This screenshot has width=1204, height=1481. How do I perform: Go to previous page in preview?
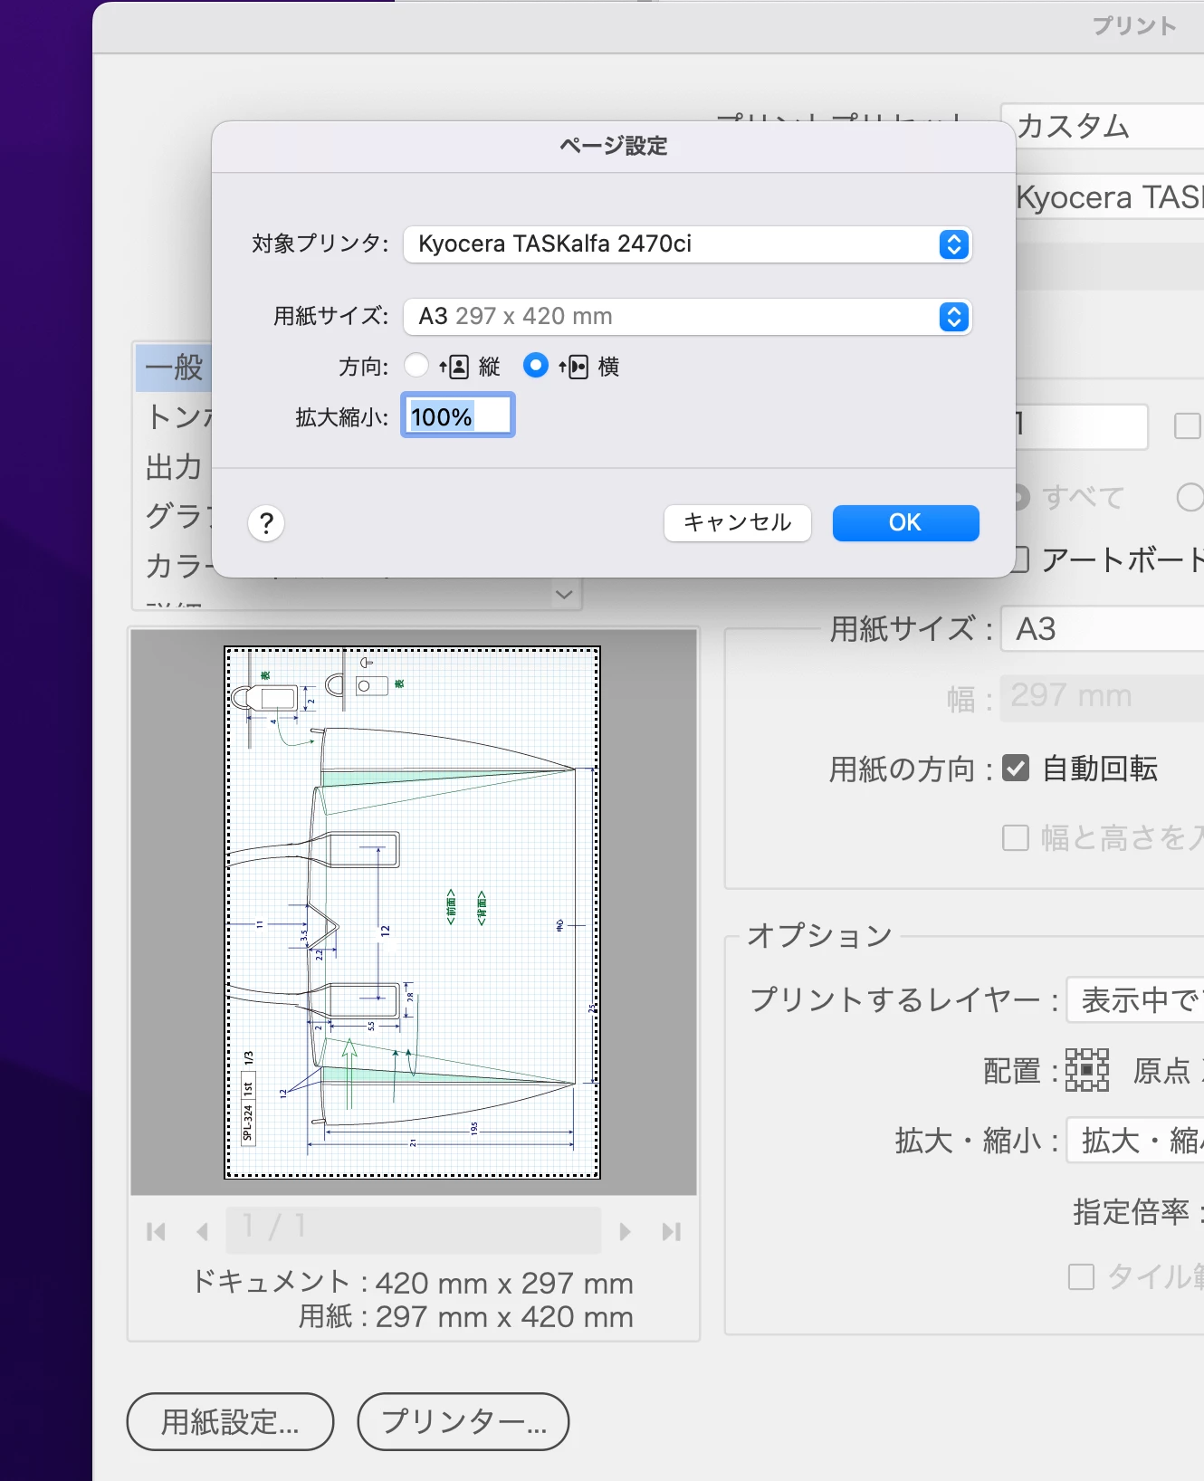[x=202, y=1232]
